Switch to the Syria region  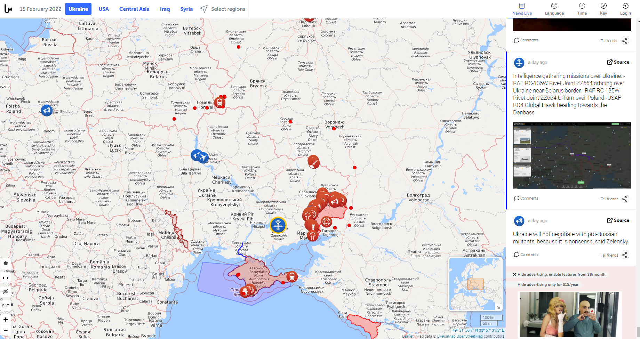[x=186, y=9]
